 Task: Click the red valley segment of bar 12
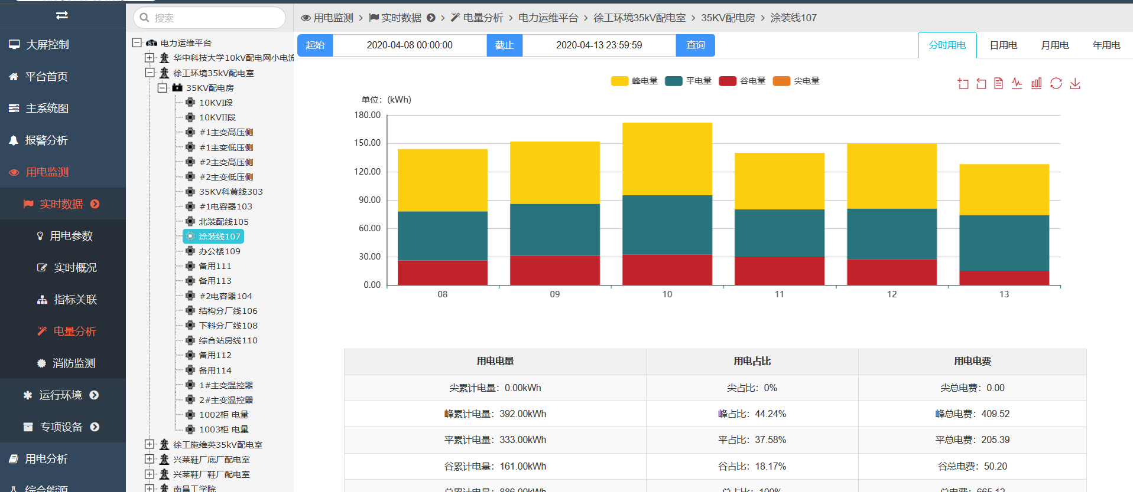coord(892,272)
